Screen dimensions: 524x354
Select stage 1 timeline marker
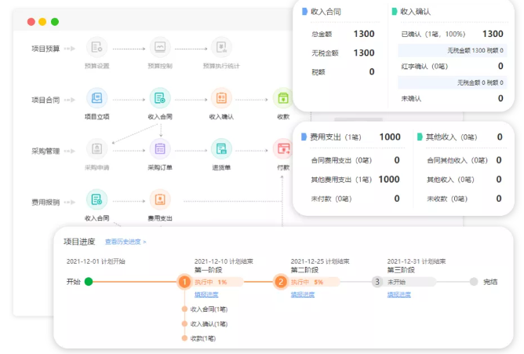(x=184, y=282)
